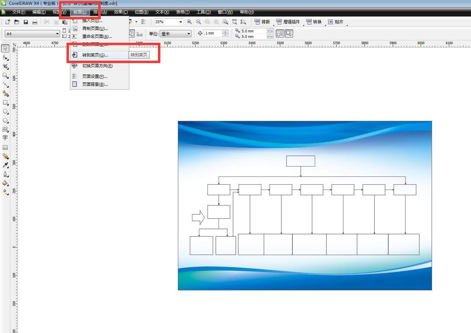471x333 pixels.
Task: Select the Zoom tool in toolbox
Action: coord(5,75)
